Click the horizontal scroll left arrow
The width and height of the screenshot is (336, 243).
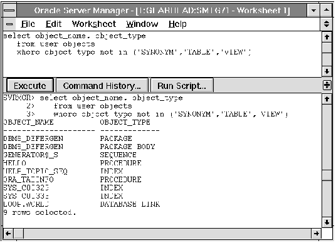(9, 234)
